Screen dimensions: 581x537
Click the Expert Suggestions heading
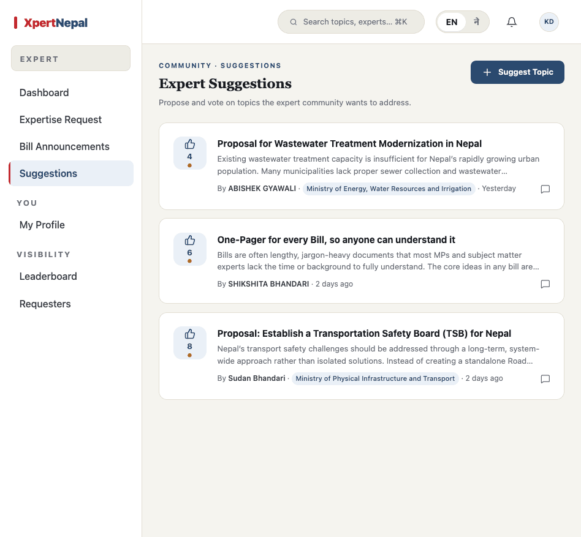point(226,84)
